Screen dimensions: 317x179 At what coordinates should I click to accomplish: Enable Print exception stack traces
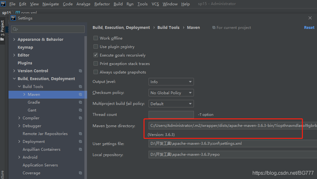(96, 63)
